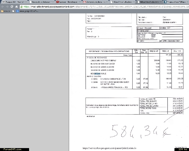The image size is (189, 151).
Task: Click the green padlock in the address bar
Action: click(x=22, y=7)
